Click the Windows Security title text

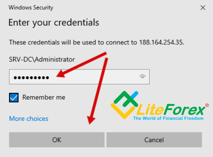point(31,8)
